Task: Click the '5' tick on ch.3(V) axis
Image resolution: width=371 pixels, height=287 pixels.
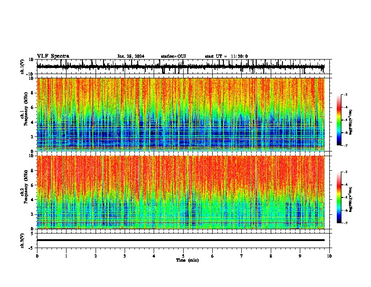Action: (33, 234)
